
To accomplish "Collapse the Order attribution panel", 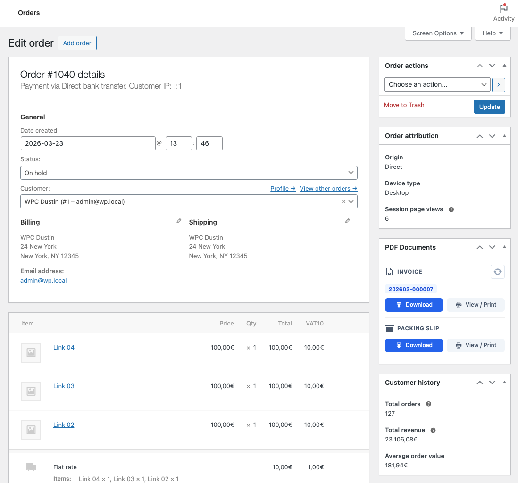I will coord(504,136).
